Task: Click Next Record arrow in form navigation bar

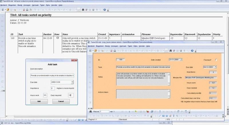Action: click(129, 112)
